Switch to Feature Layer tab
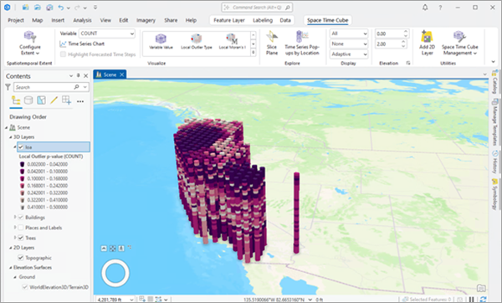Screen dimensions: 502x303 (229, 20)
